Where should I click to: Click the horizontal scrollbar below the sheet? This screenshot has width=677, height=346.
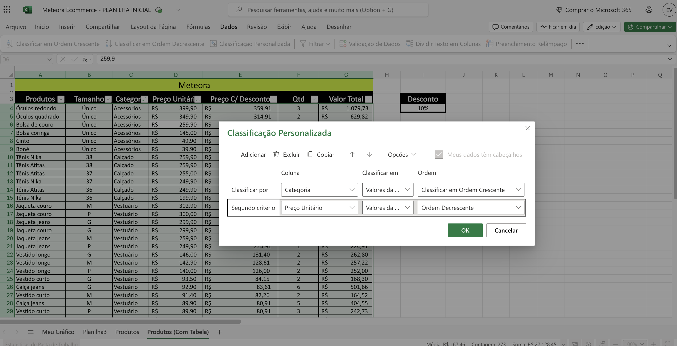point(121,322)
